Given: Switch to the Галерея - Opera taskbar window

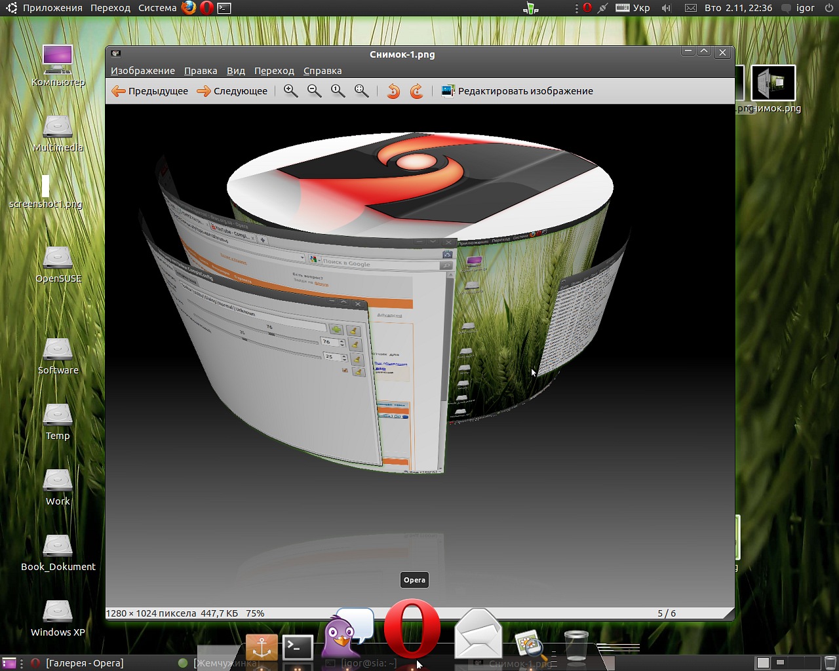Looking at the screenshot, I should (x=84, y=663).
